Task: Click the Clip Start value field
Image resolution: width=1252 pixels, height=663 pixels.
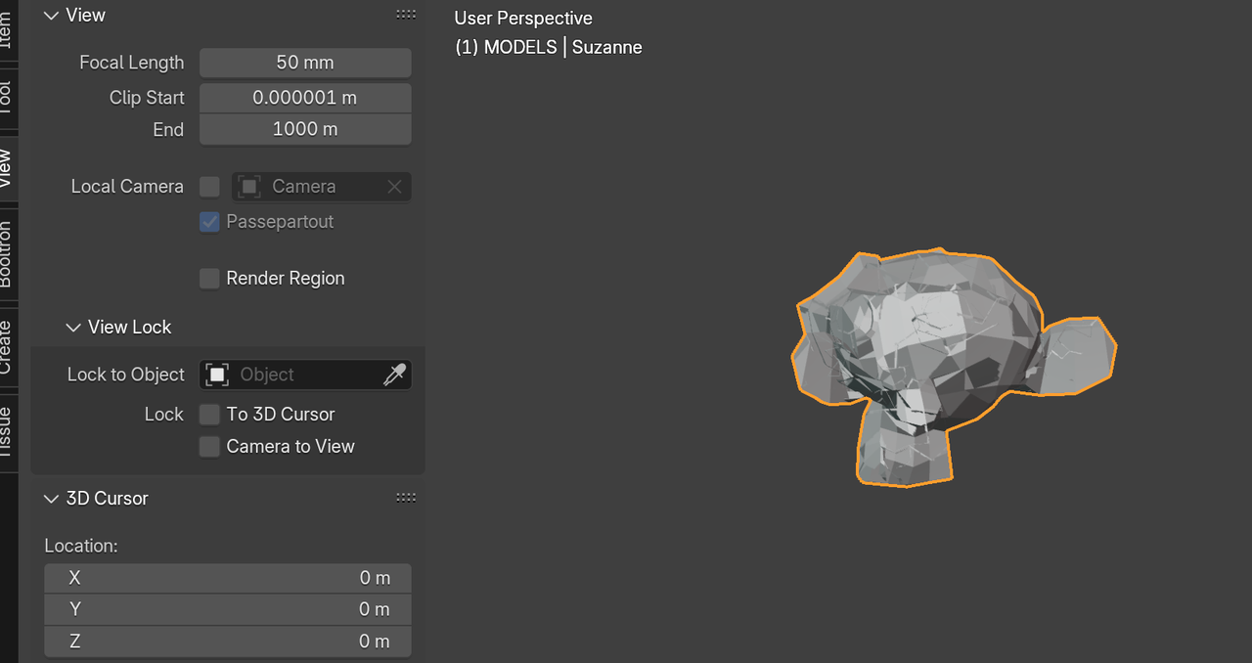Action: click(305, 98)
